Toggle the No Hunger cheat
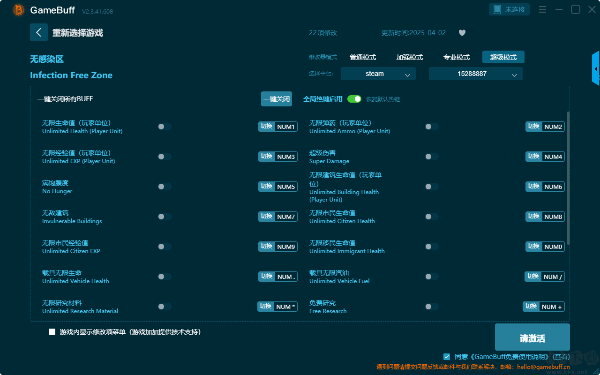Image resolution: width=600 pixels, height=375 pixels. [x=165, y=187]
